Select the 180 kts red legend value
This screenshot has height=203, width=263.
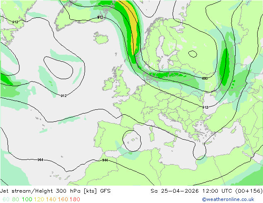(x=75, y=199)
